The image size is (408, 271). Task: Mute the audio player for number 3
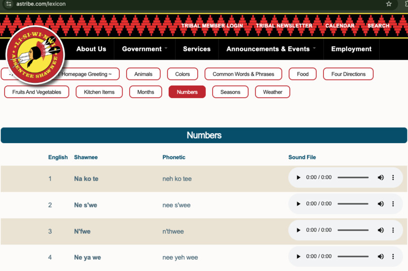[380, 230]
